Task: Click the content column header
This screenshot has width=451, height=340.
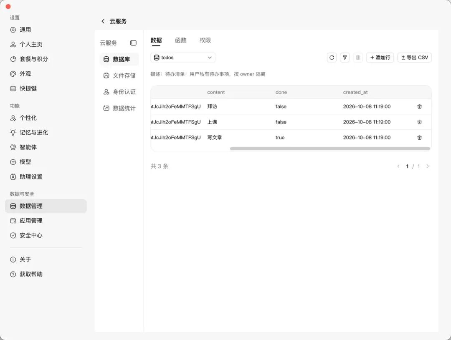Action: click(x=216, y=92)
